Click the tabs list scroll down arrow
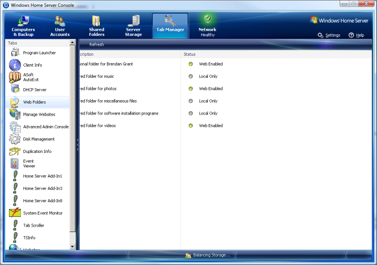Viewport: 377px width, 265px height. (72, 247)
